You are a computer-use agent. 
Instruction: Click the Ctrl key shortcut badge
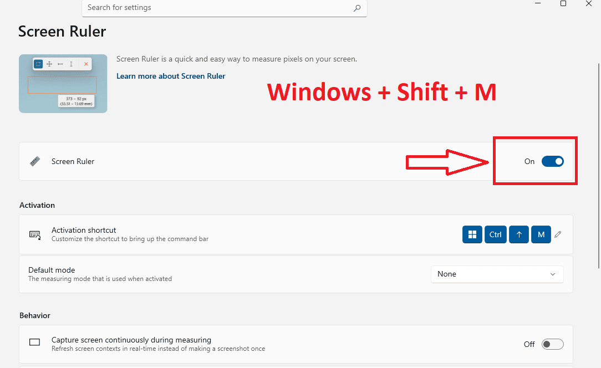(x=495, y=234)
